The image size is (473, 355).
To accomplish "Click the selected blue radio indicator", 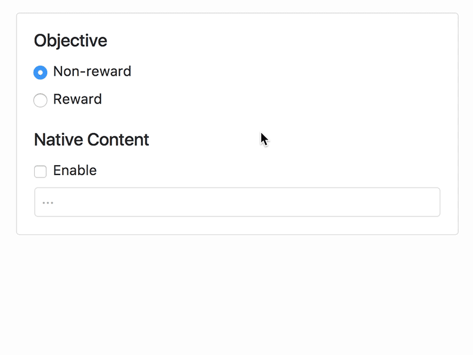I will click(40, 72).
